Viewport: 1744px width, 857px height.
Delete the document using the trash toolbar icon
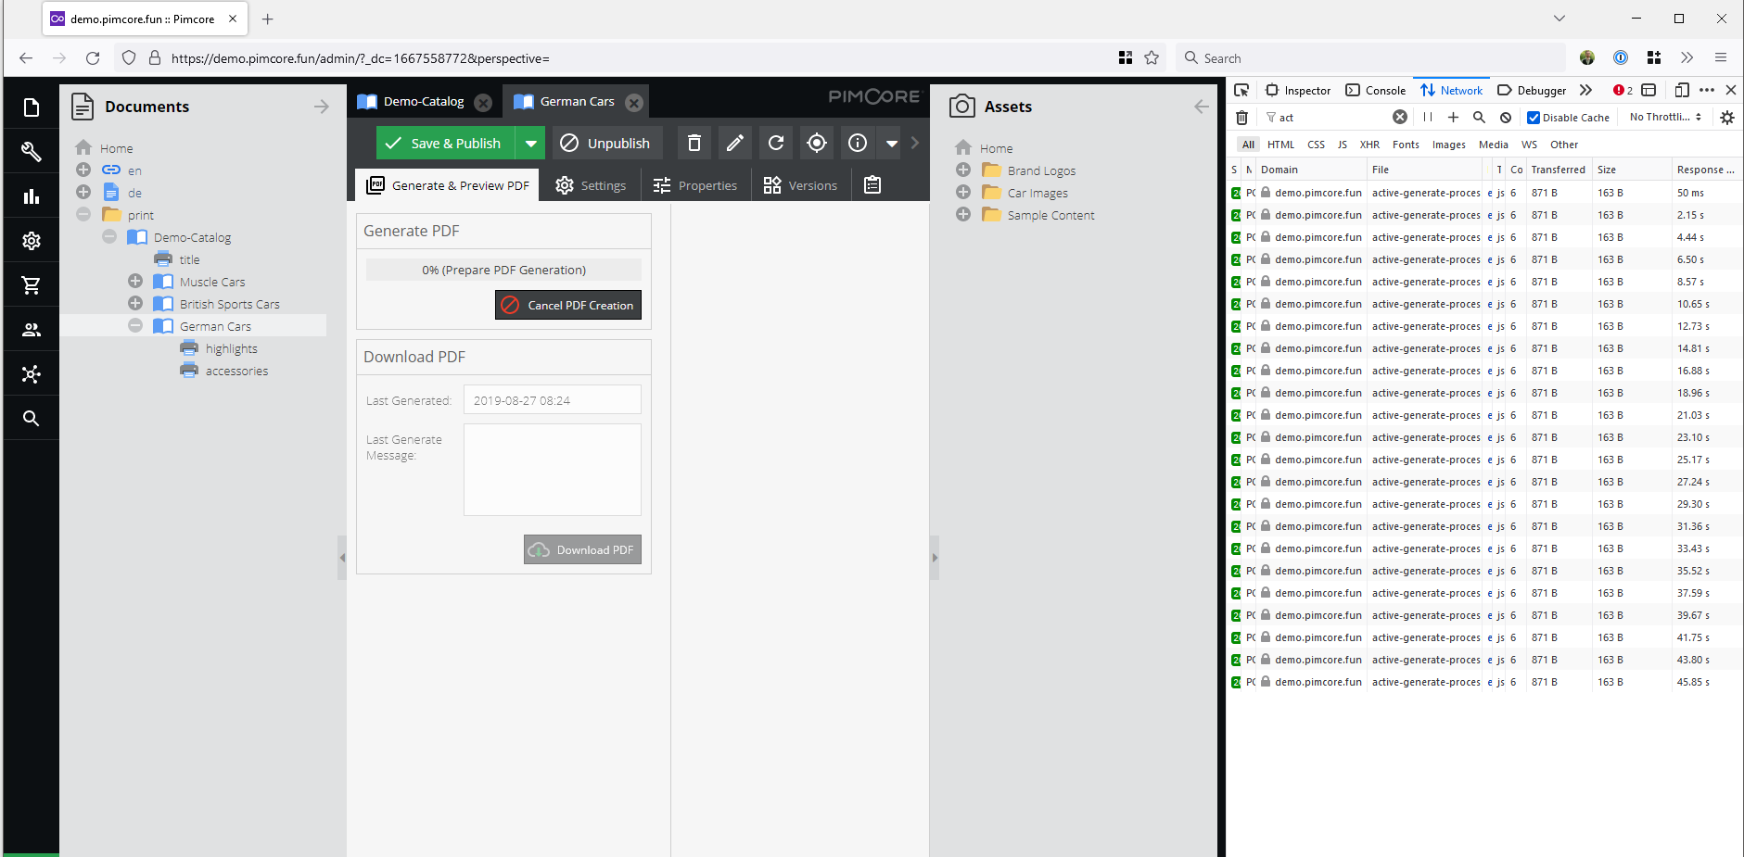pos(694,143)
